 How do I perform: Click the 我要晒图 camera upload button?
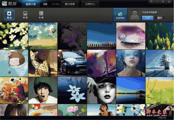pos(120,15)
